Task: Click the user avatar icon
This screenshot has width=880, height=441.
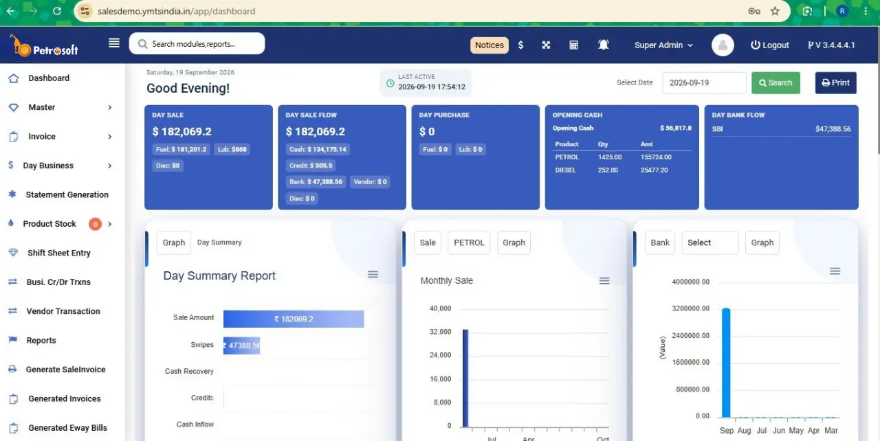Action: tap(723, 45)
